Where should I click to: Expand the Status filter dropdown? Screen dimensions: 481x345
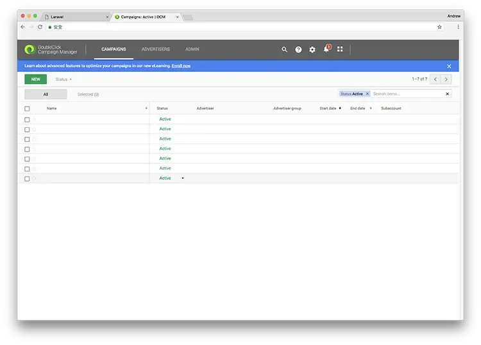pos(63,79)
